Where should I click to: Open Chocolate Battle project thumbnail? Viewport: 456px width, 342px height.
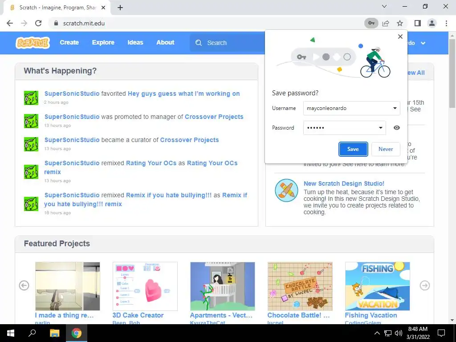pyautogui.click(x=300, y=286)
